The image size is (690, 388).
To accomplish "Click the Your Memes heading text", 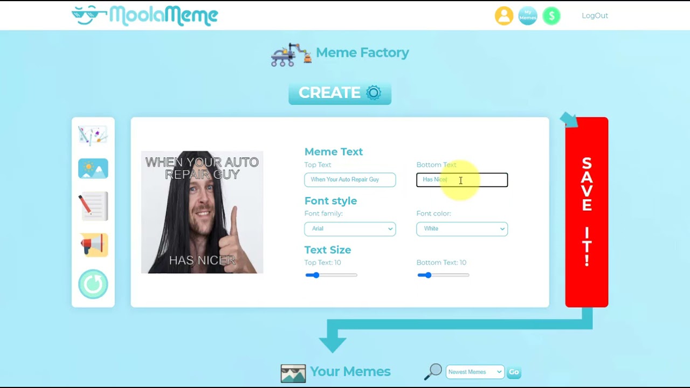I will click(350, 371).
